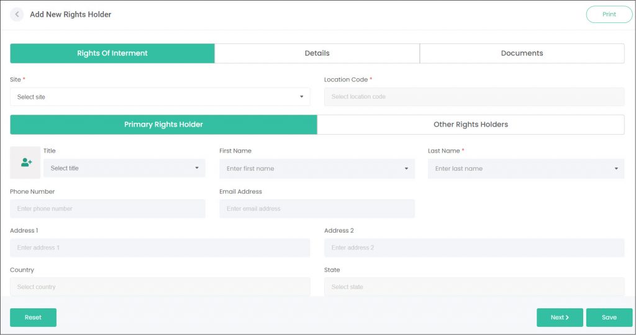Click the Address 1 input field
Image resolution: width=636 pixels, height=335 pixels.
(160, 248)
